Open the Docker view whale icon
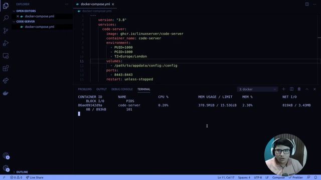 [x=6, y=93]
